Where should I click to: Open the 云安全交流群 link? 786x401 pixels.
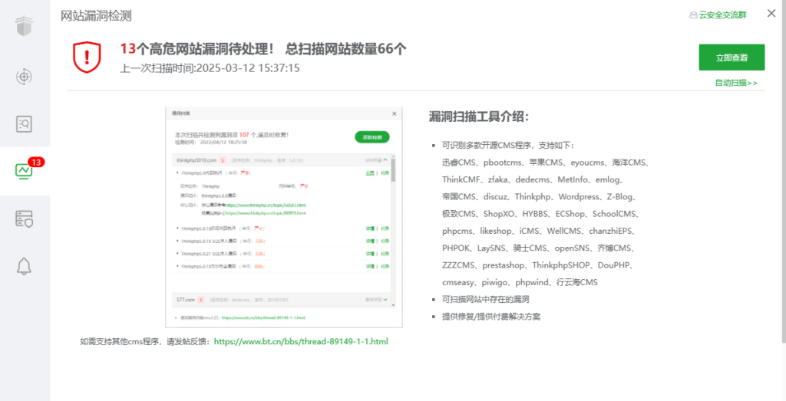tap(722, 15)
